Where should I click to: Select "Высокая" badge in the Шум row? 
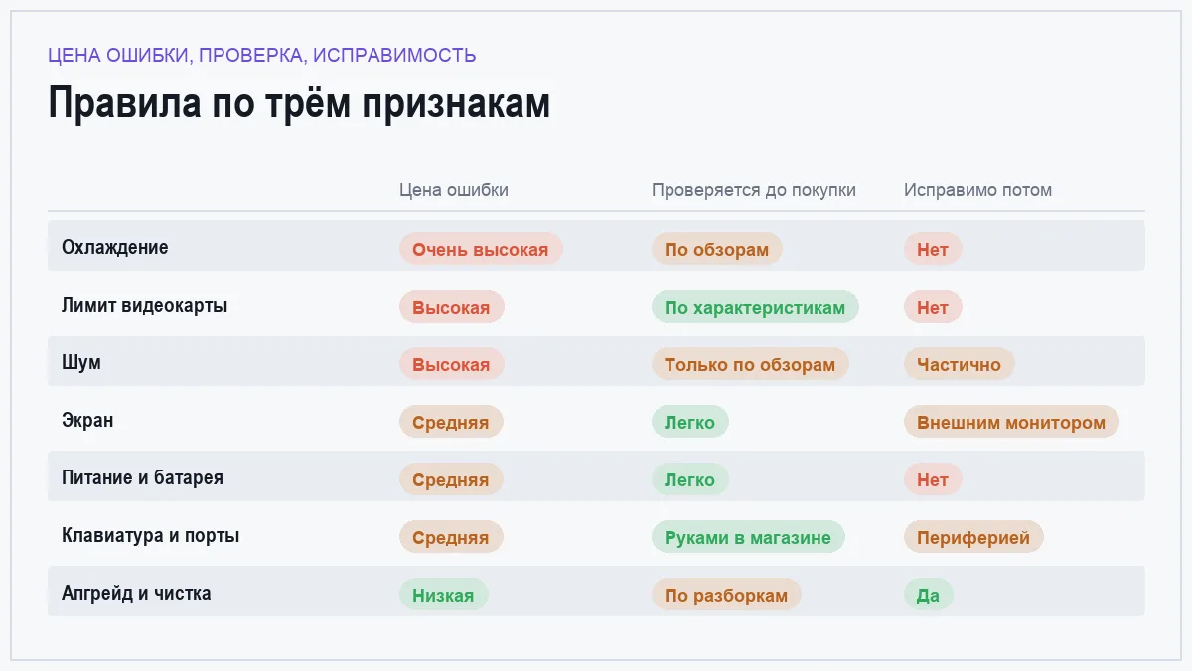452,364
